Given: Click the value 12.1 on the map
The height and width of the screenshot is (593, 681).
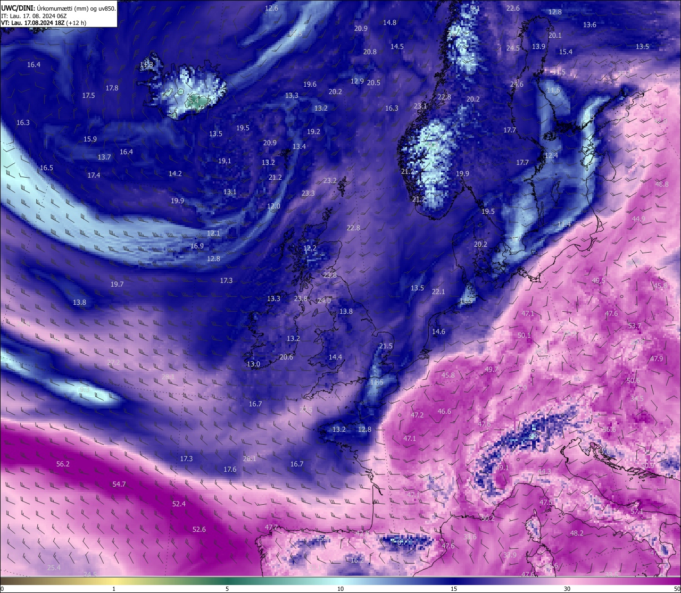Looking at the screenshot, I should 213,233.
